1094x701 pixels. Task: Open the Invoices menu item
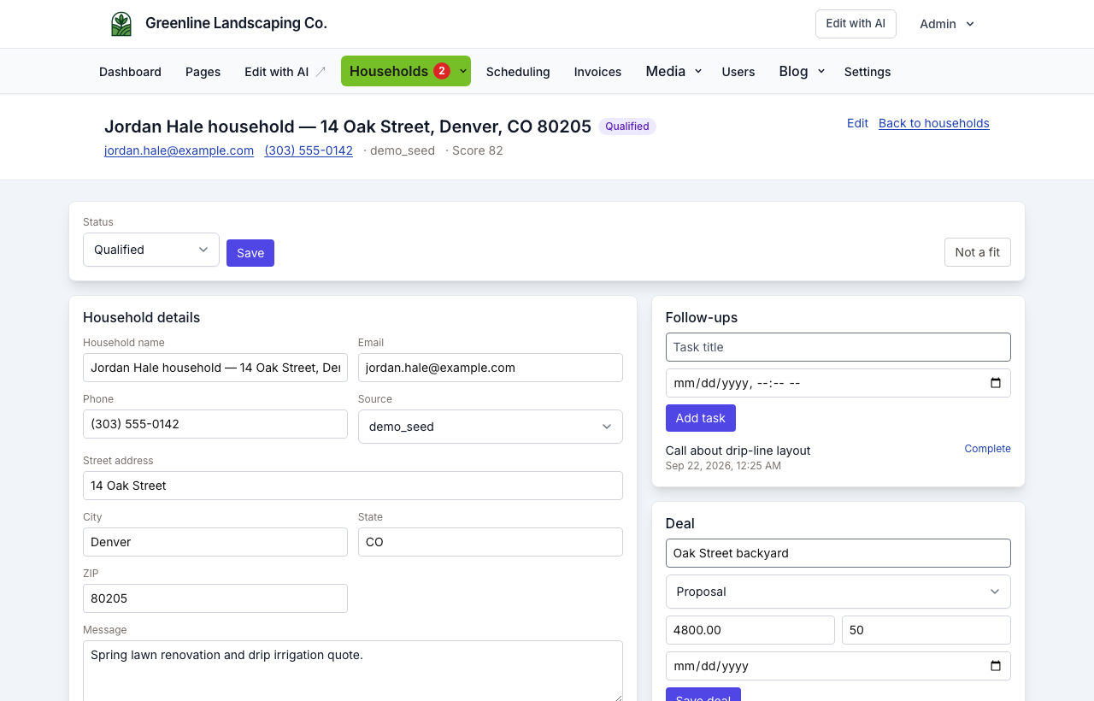coord(597,72)
